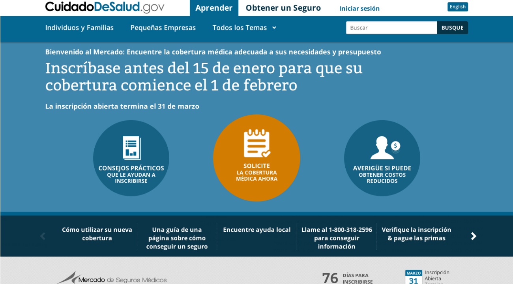Image resolution: width=513 pixels, height=284 pixels.
Task: Open Cómo utilizar su nueva cobertura link
Action: click(x=97, y=234)
